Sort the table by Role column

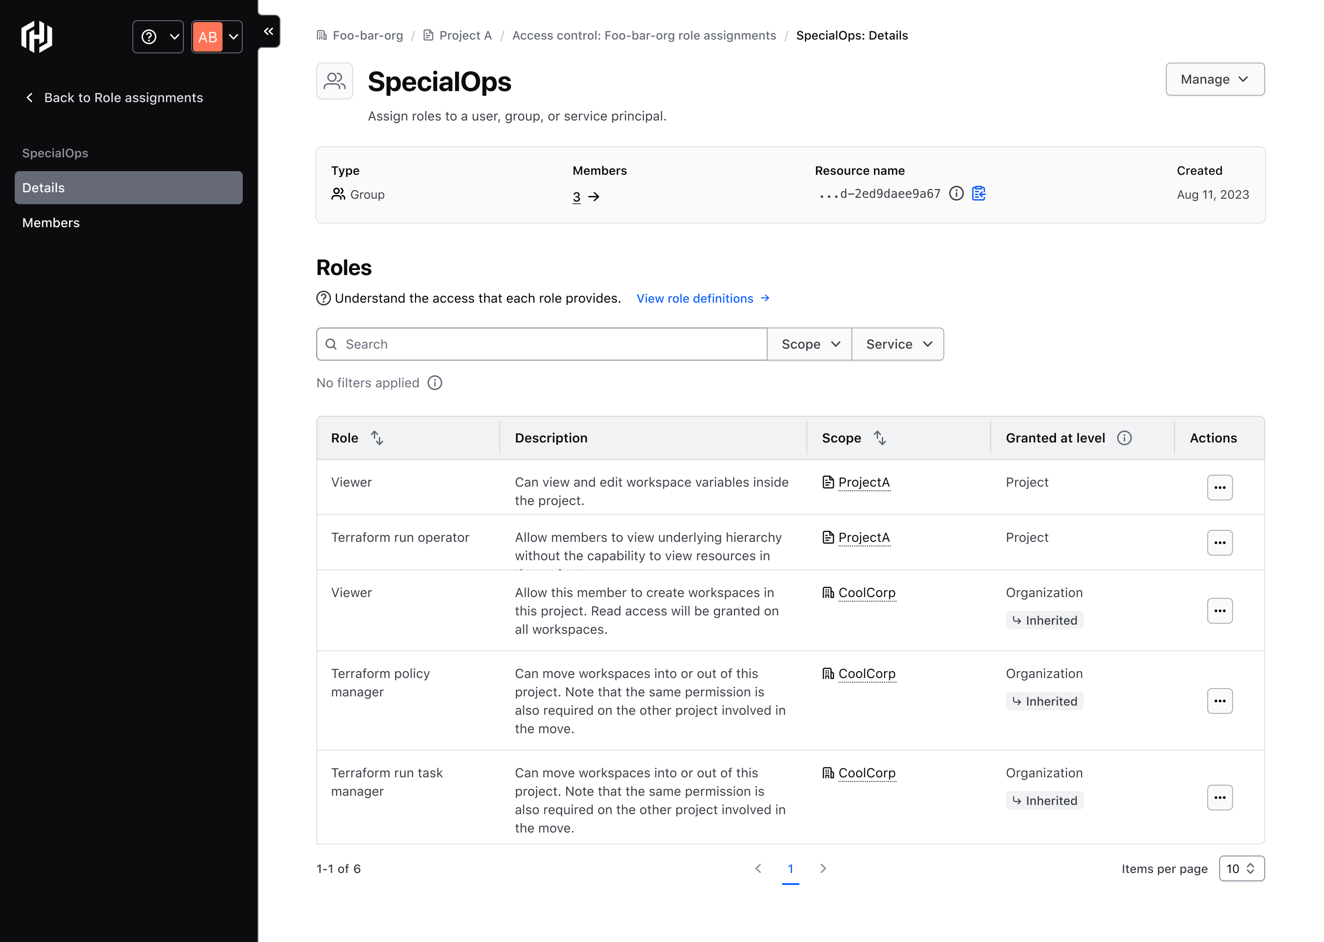pos(377,438)
